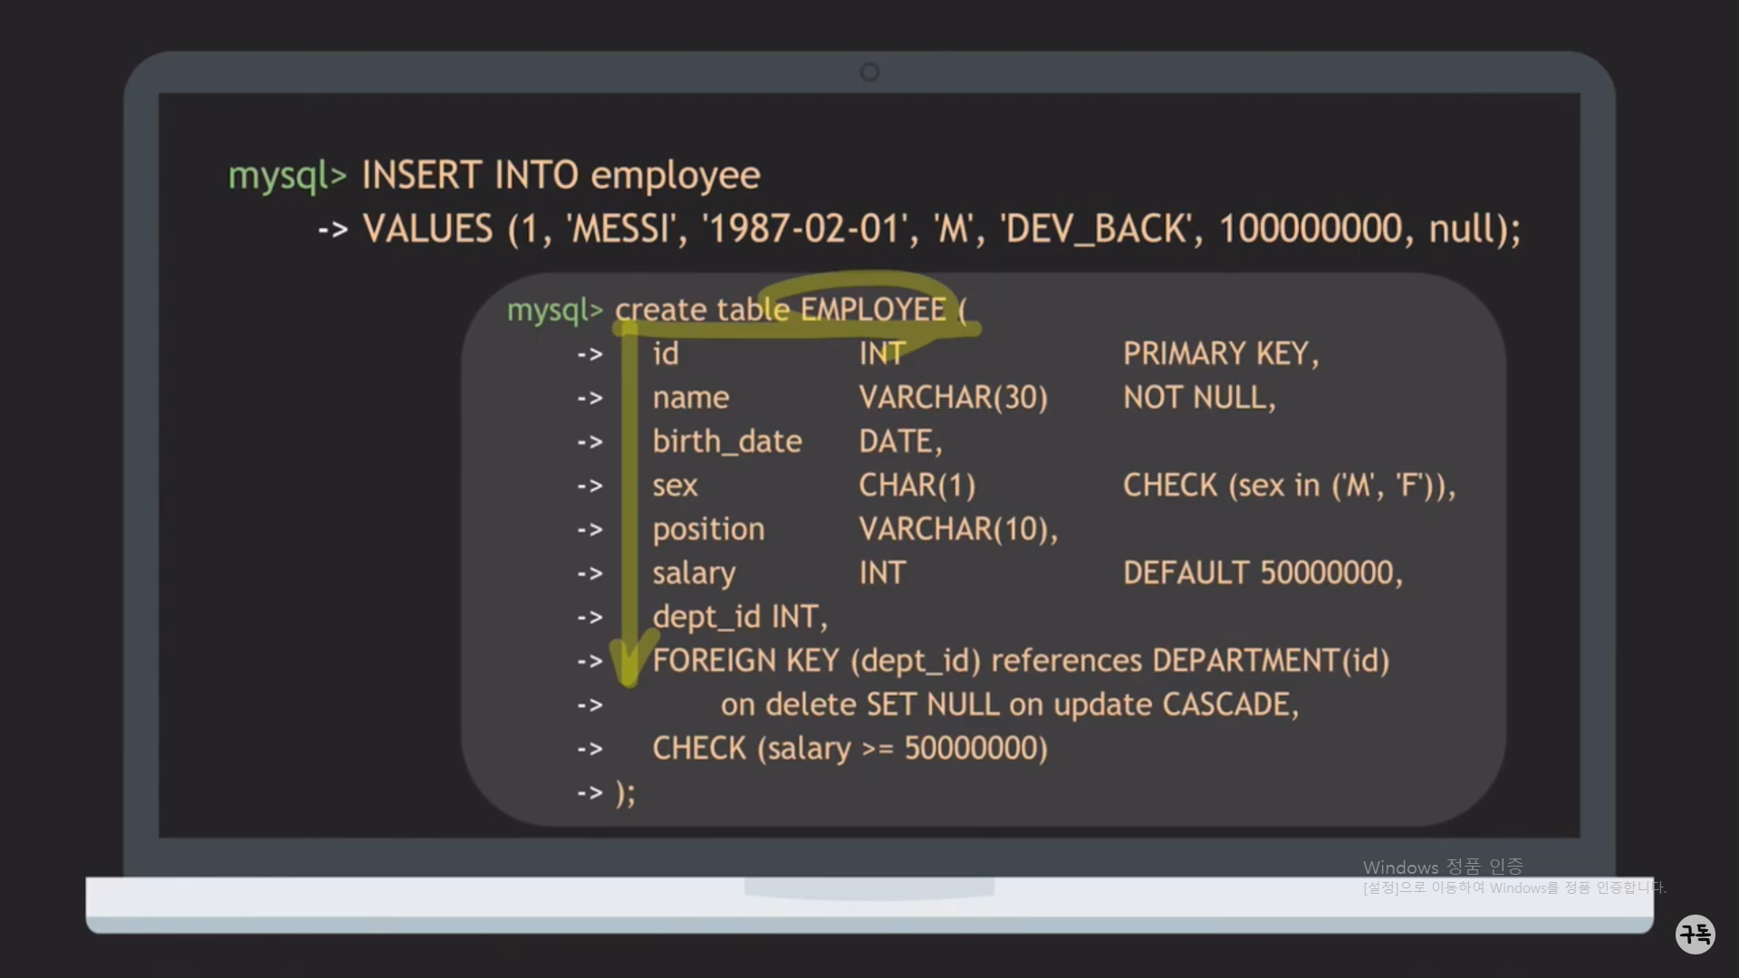Click the yellow arrow head near FOREIGN KEY

pos(628,664)
